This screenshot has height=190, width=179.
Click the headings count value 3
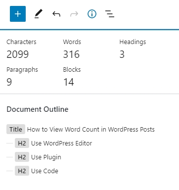click(122, 54)
